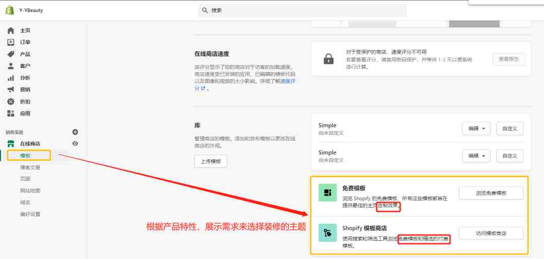Screen dimensions: 544x259
Task: Click the product tag icon beside 产品
Action: [11, 54]
